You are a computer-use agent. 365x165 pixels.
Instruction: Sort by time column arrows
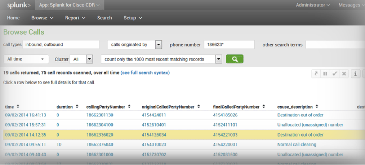(17, 107)
